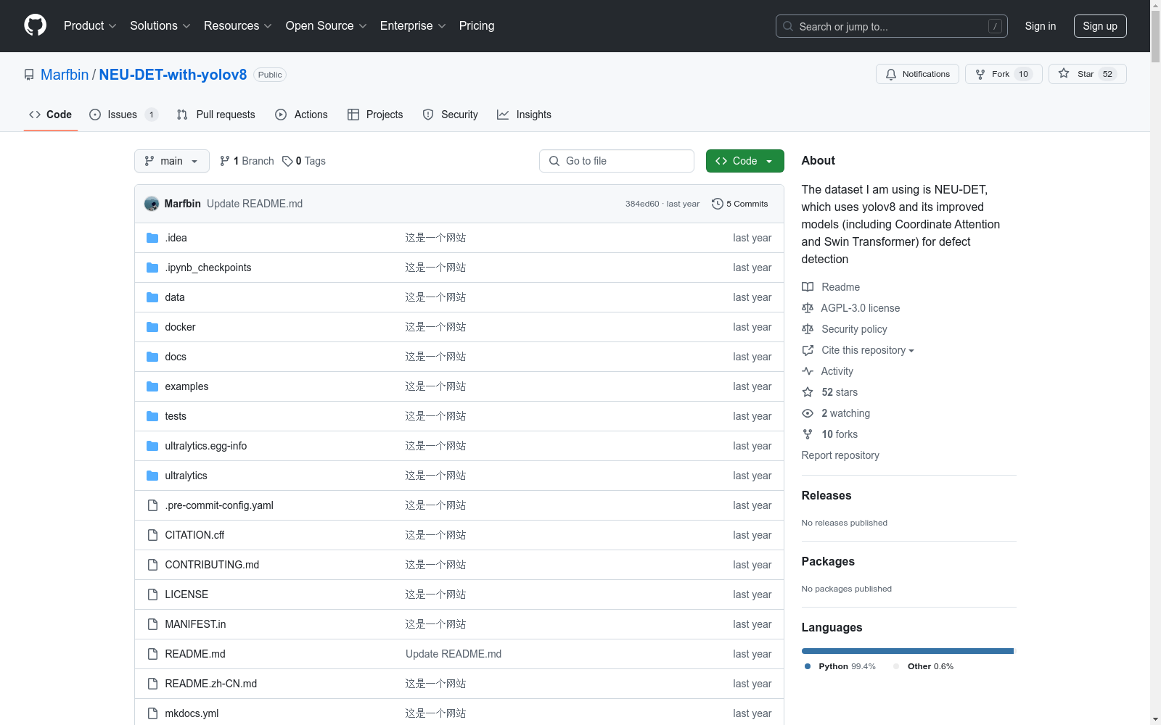Click Report repository link
This screenshot has height=725, width=1161.
(840, 455)
